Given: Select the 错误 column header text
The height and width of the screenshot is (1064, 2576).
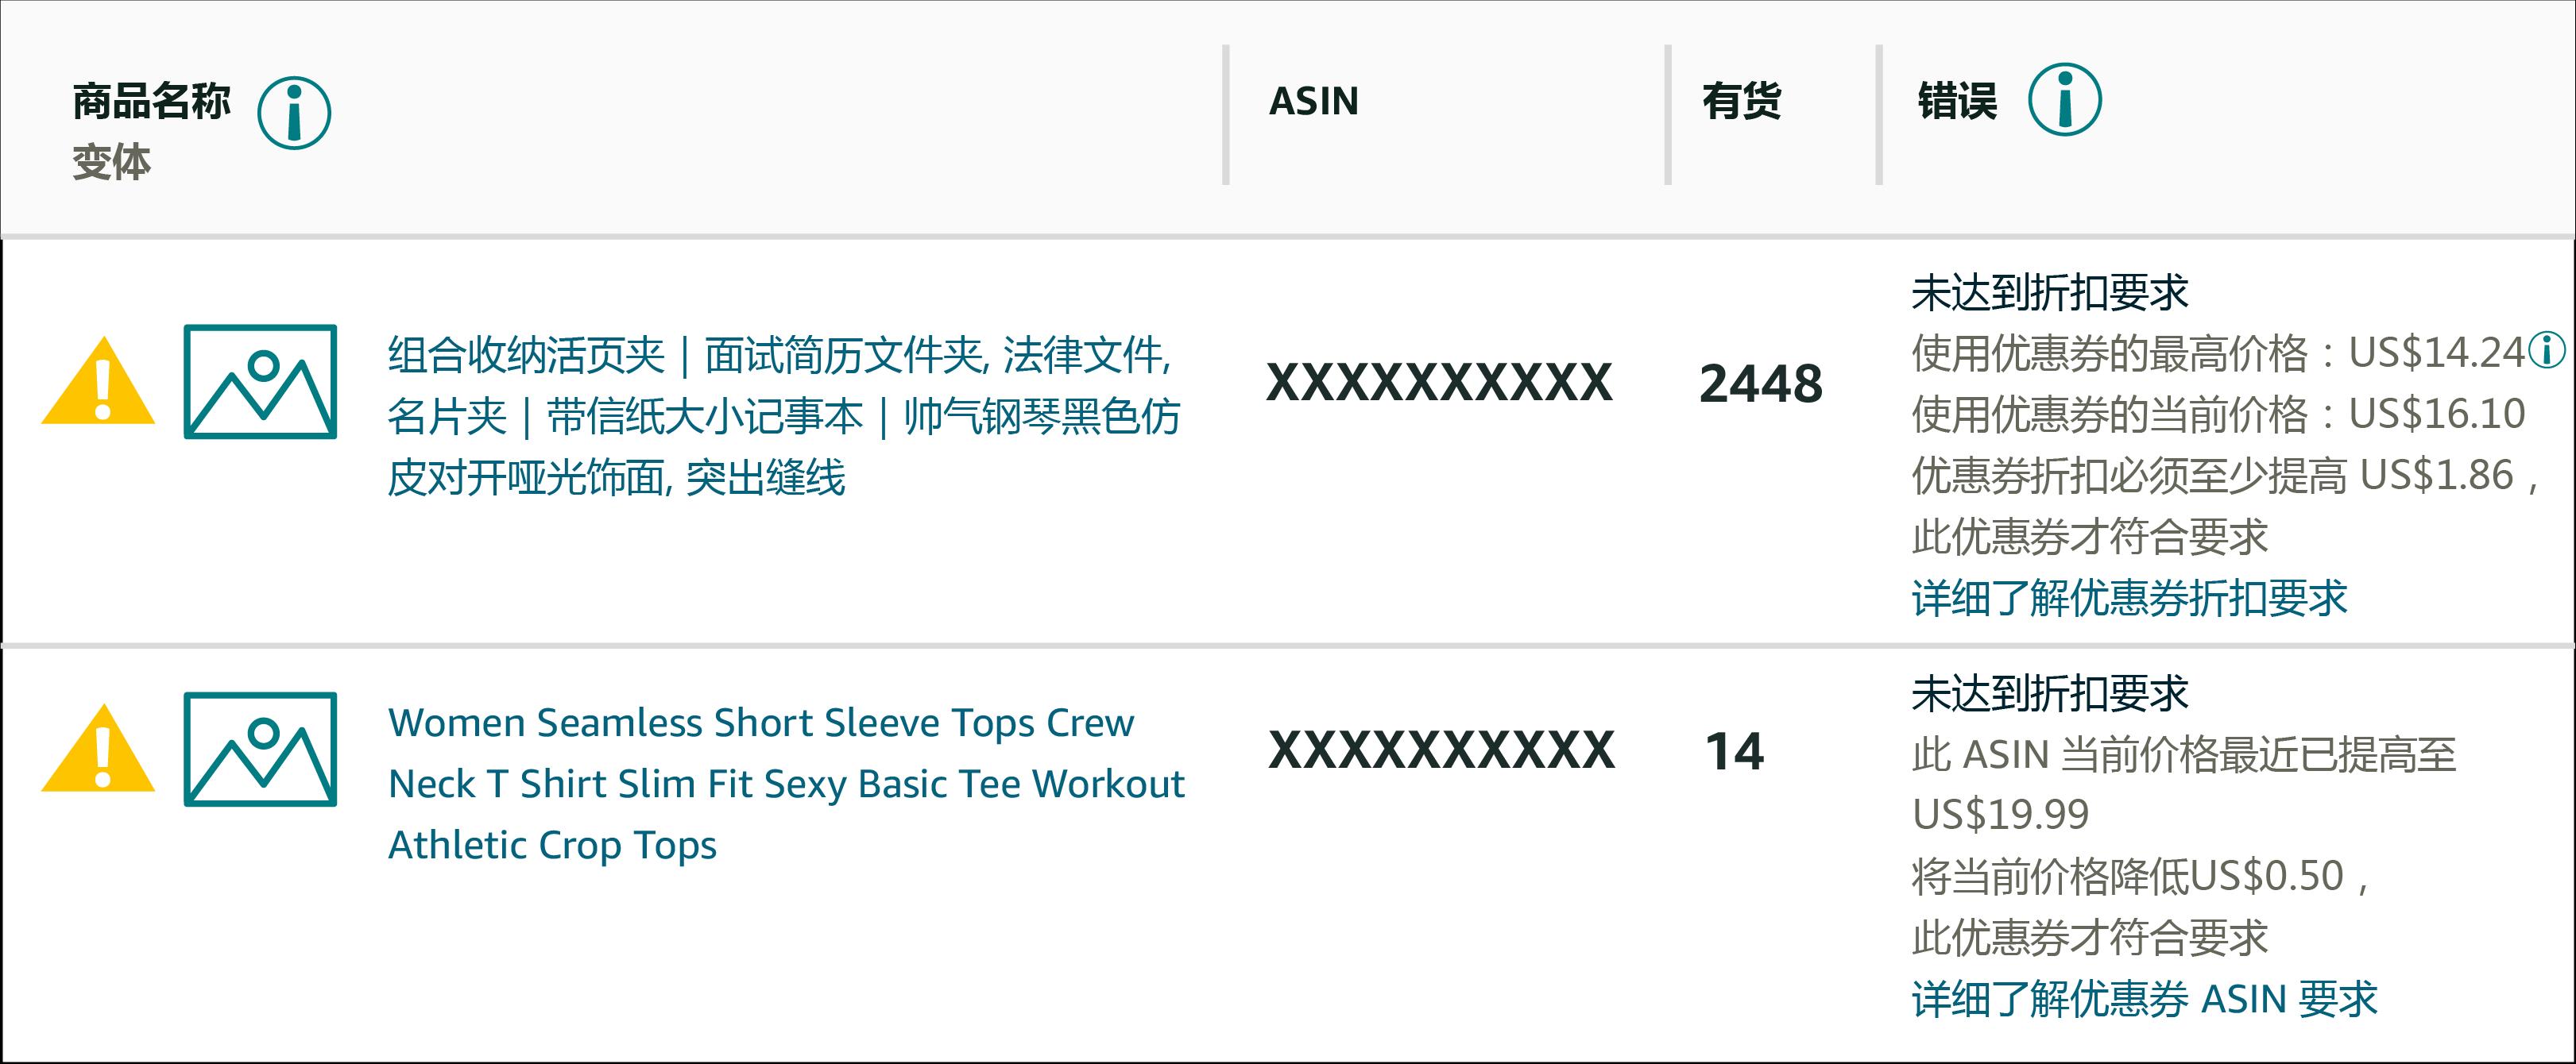Looking at the screenshot, I should click(x=1957, y=101).
